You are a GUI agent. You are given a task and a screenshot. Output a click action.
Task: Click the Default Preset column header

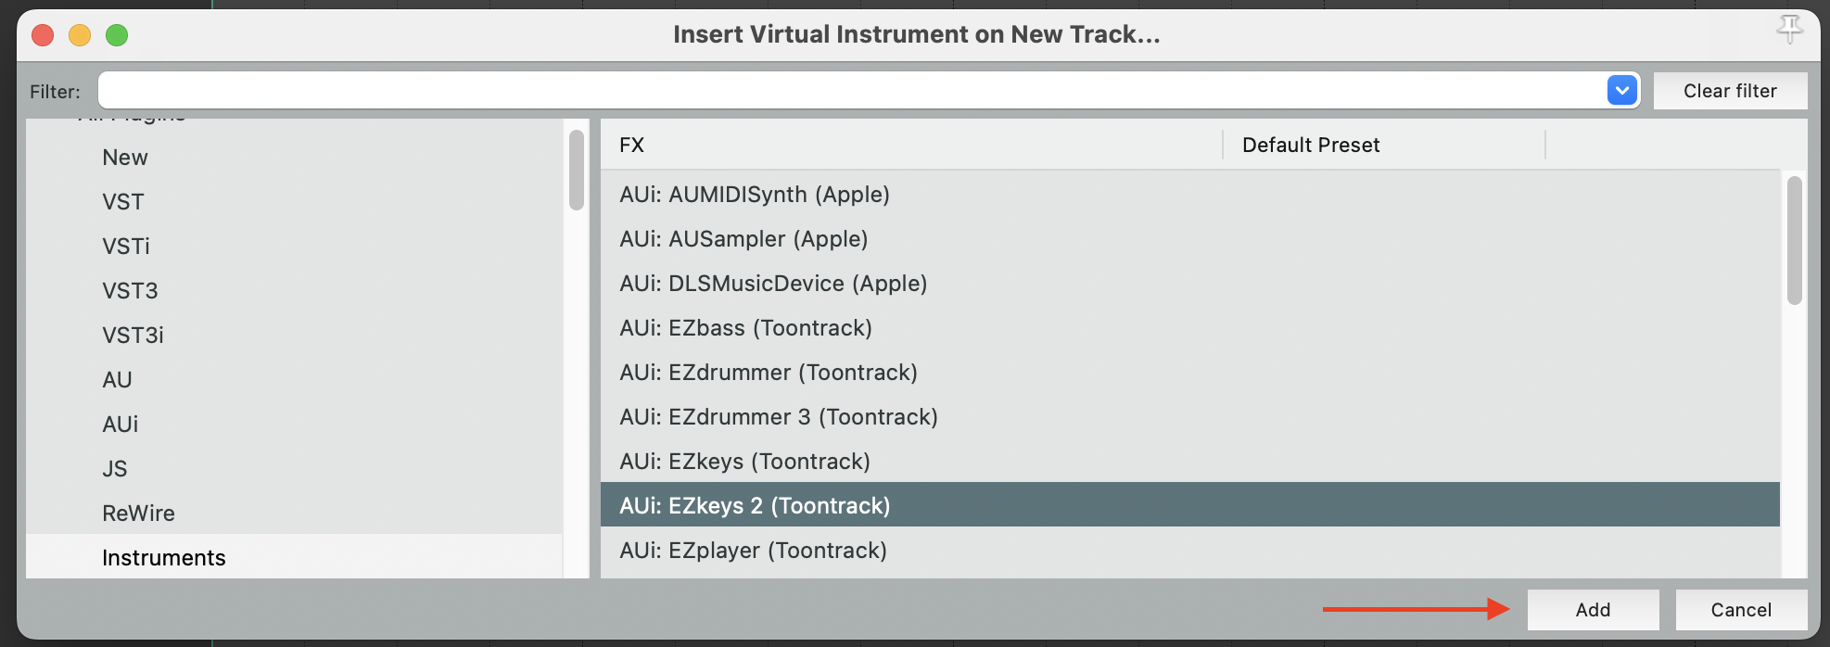tap(1310, 146)
